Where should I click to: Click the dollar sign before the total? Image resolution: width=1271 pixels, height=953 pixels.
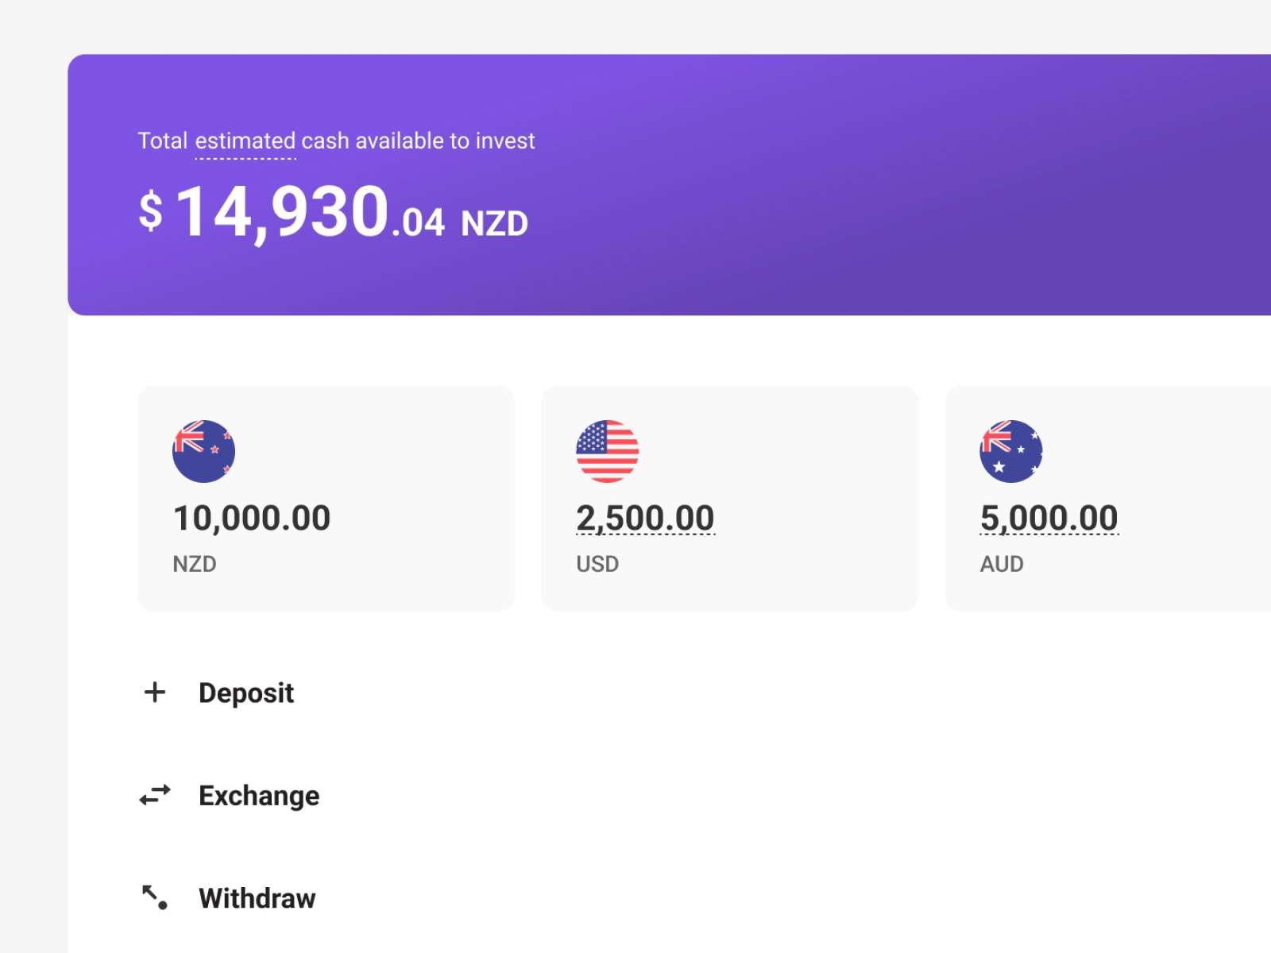[x=151, y=211]
